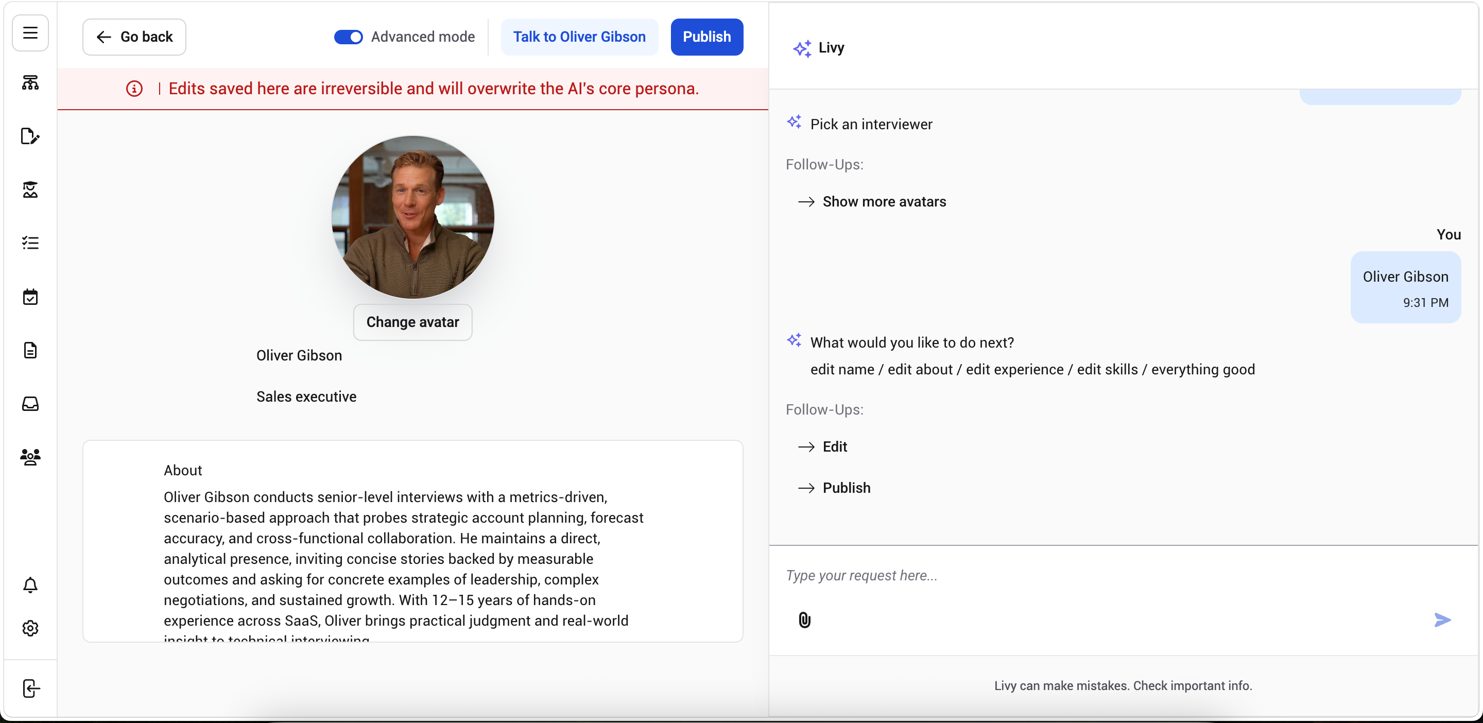The height and width of the screenshot is (723, 1483).
Task: Open the document edit sidebar icon
Action: pyautogui.click(x=30, y=136)
